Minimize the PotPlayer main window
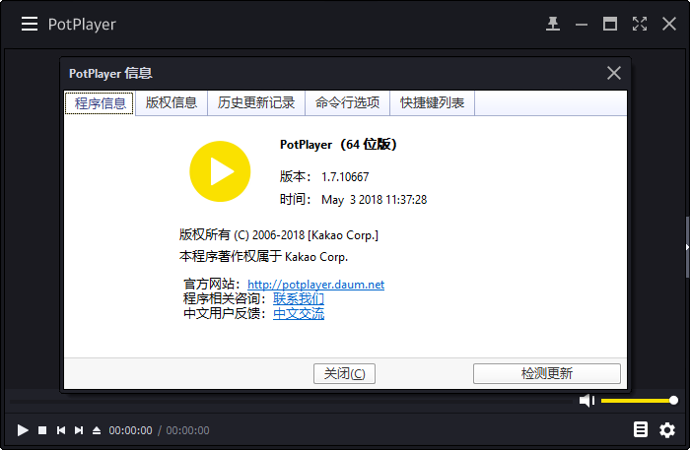Screen dimensions: 690x450 click(582, 25)
